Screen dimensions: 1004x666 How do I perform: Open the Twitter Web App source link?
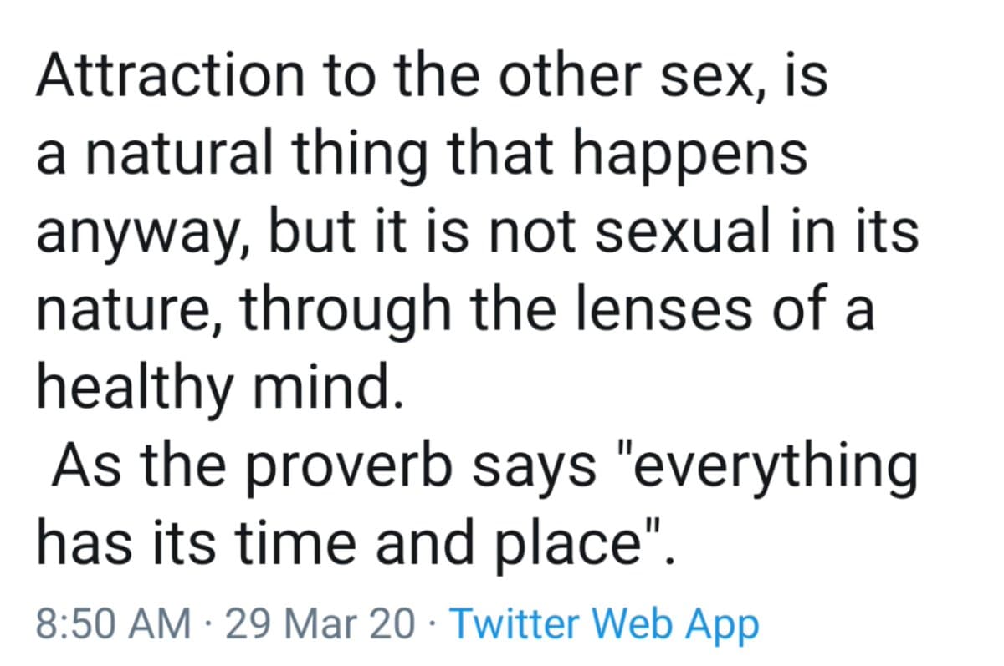604,623
